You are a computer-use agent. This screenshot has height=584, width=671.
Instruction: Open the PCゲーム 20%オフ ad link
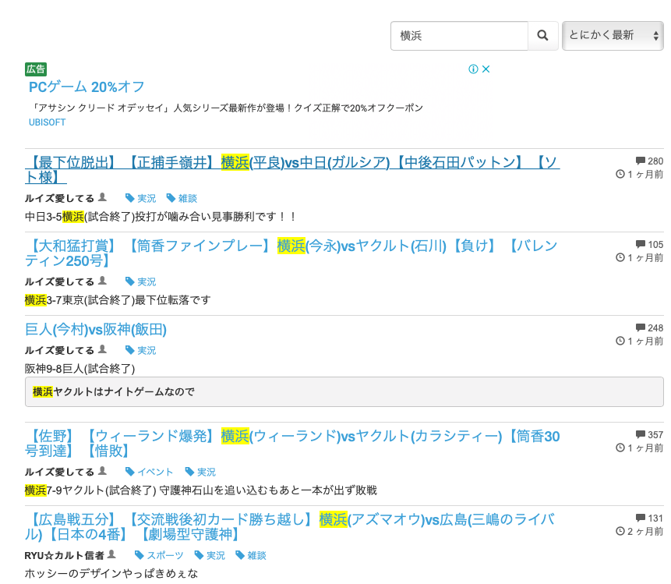tap(87, 87)
